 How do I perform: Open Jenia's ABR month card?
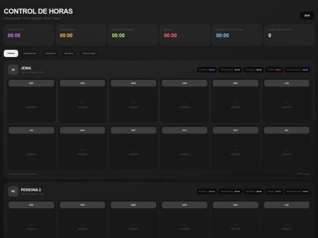[184, 100]
